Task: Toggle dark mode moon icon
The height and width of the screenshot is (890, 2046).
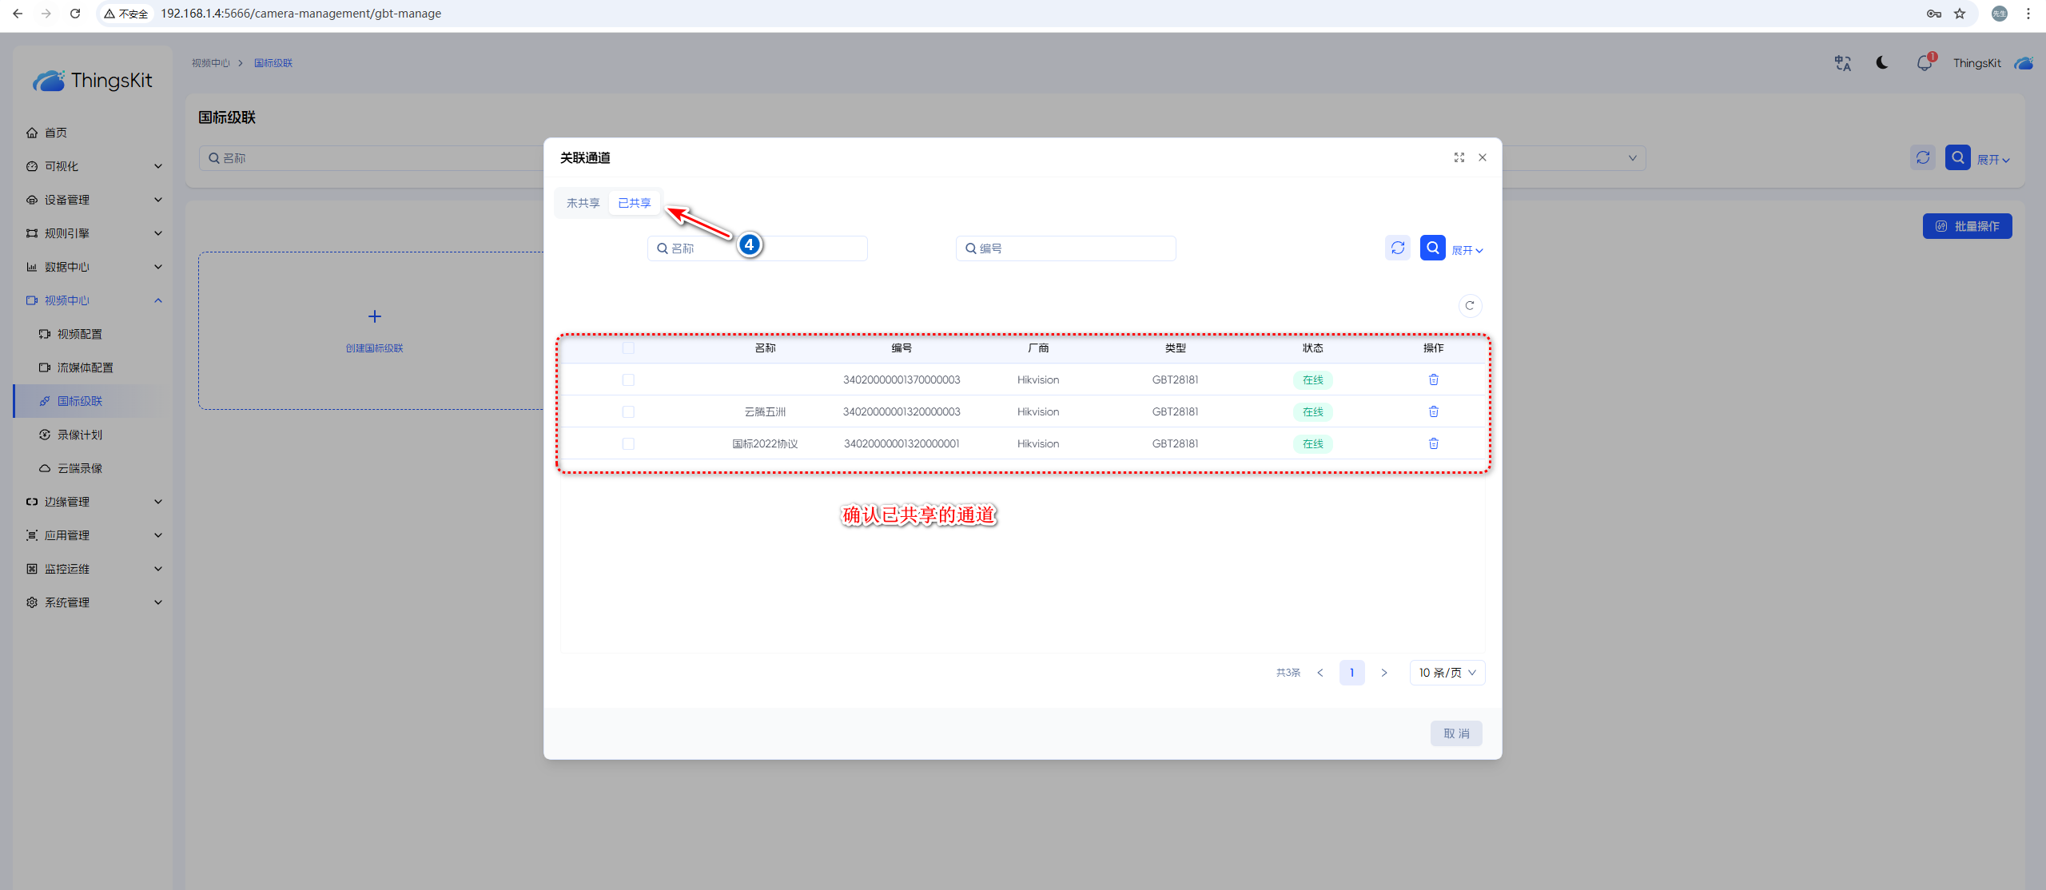Action: tap(1882, 63)
